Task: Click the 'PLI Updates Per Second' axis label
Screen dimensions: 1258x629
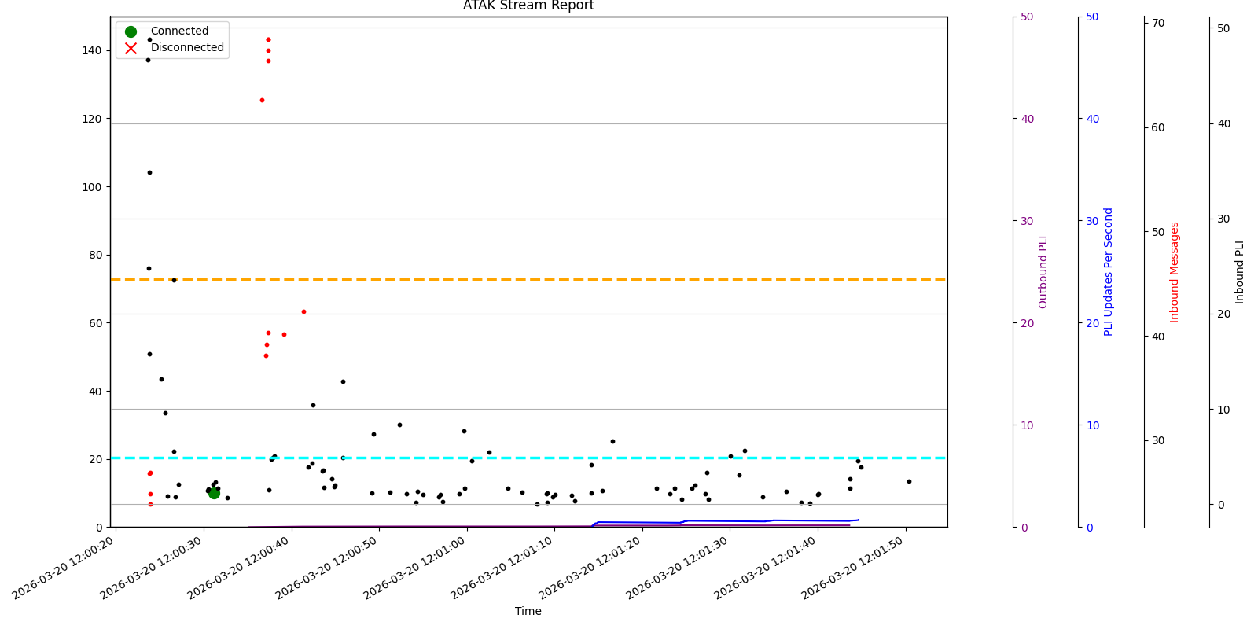Action: click(1109, 271)
